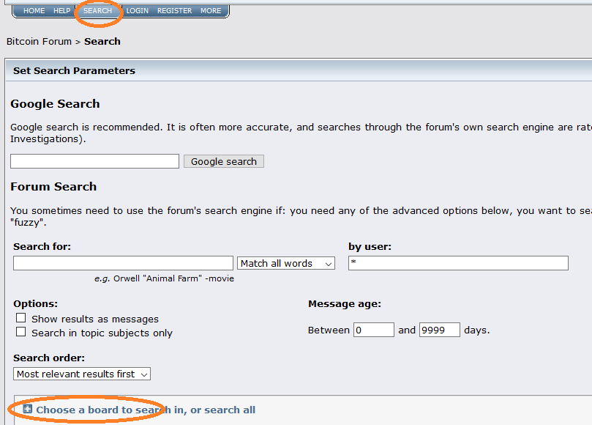
Task: Click the 'Set Search Parameters' heading text
Action: click(74, 70)
